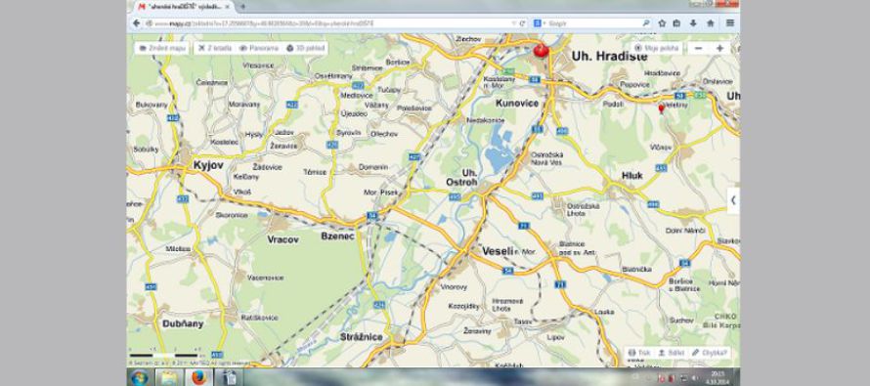Image resolution: width=870 pixels, height=386 pixels.
Task: Open the Firefox downloads arrow icon
Action: [693, 23]
